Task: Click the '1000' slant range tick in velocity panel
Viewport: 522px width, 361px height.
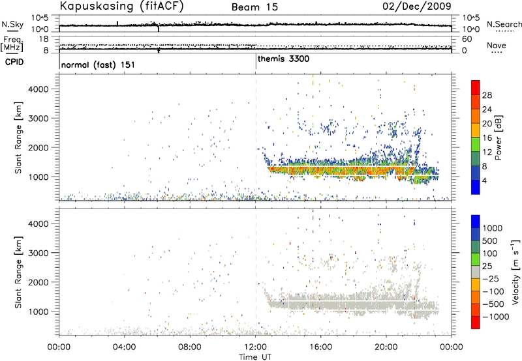Action: pyautogui.click(x=38, y=311)
